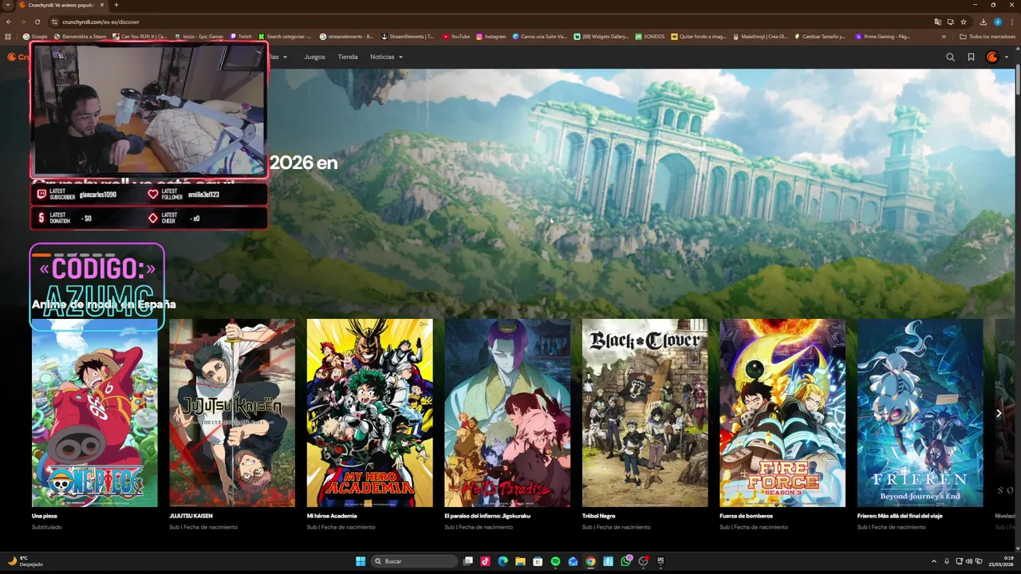The height and width of the screenshot is (574, 1021).
Task: Open the Black Clover poster
Action: click(x=645, y=413)
